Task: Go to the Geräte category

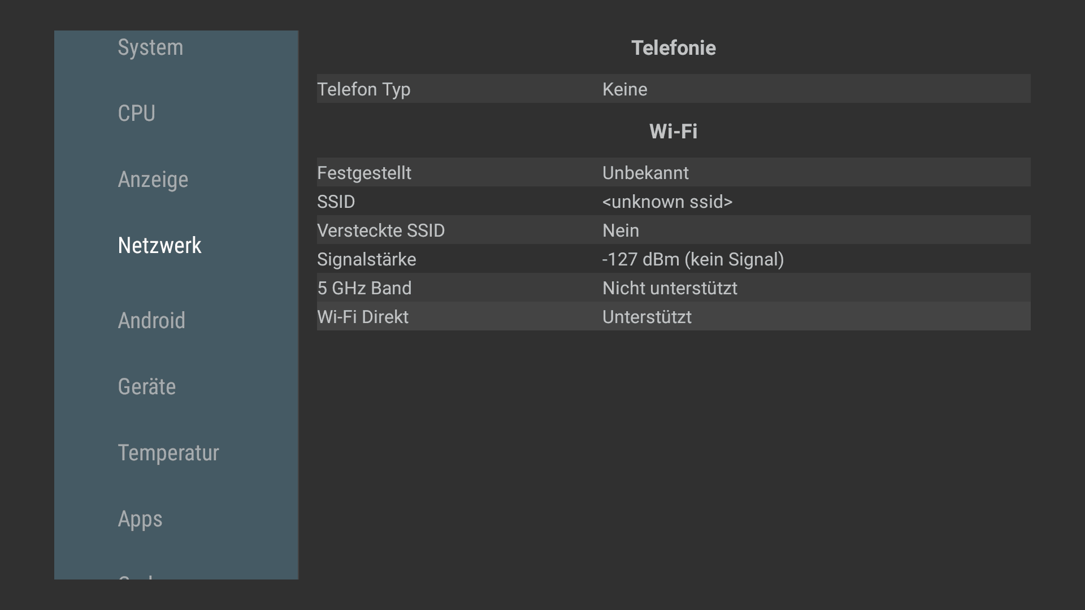Action: [x=146, y=387]
